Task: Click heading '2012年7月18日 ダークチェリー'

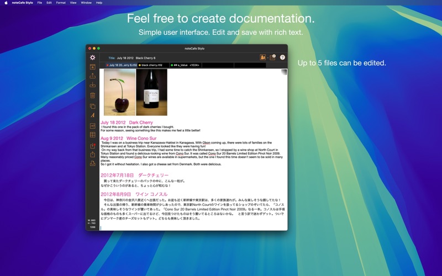Action: [134, 175]
